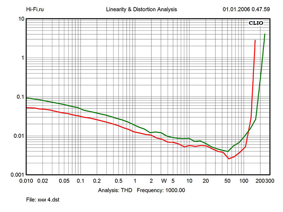Click the CLIO logo in the chart corner
The width and height of the screenshot is (283, 212).
[x=256, y=24]
